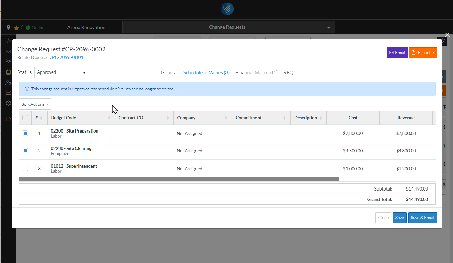The image size is (453, 263).
Task: Open the Financial Markup (1) tab
Action: 256,72
